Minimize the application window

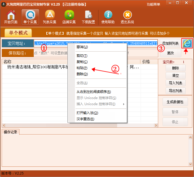pyautogui.click(x=170, y=3)
